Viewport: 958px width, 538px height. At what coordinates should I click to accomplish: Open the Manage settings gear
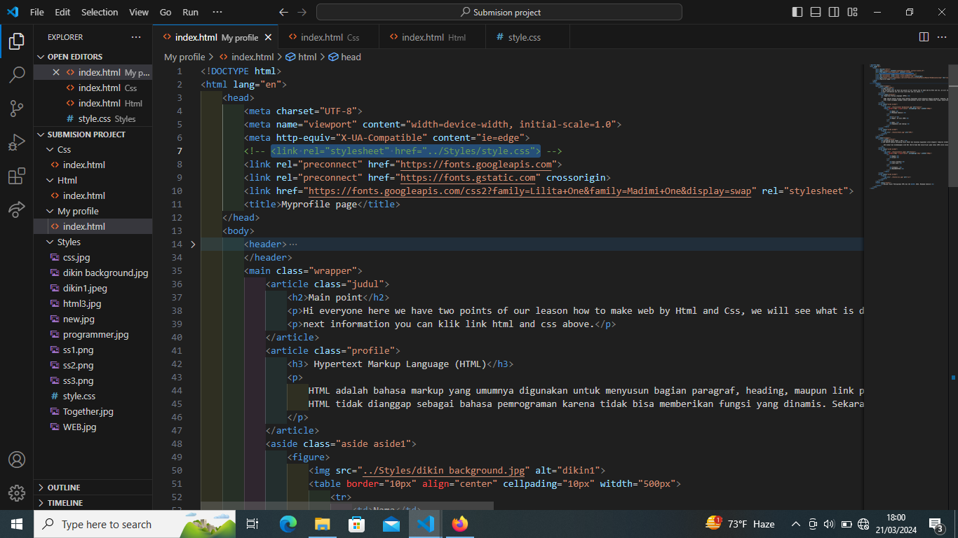point(17,493)
